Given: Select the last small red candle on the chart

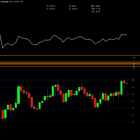Looking at the screenshot, I should pyautogui.click(x=127, y=83).
